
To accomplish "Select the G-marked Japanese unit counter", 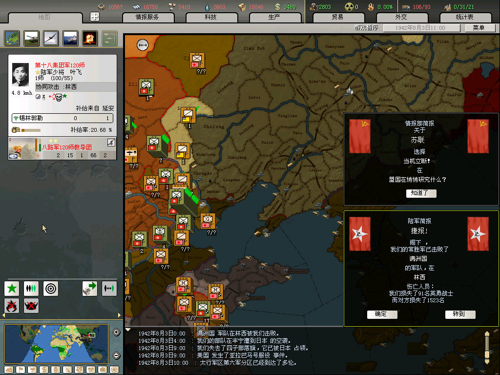I will (208, 221).
